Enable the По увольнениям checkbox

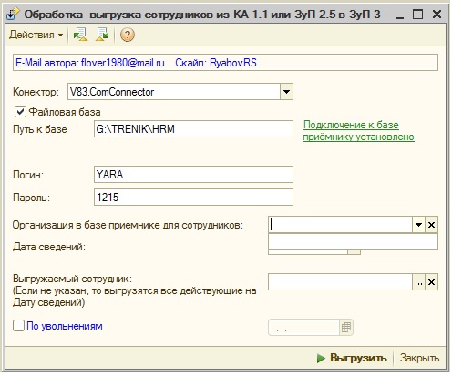18,326
